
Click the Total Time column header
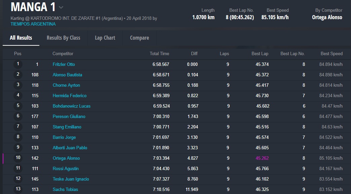(x=159, y=53)
